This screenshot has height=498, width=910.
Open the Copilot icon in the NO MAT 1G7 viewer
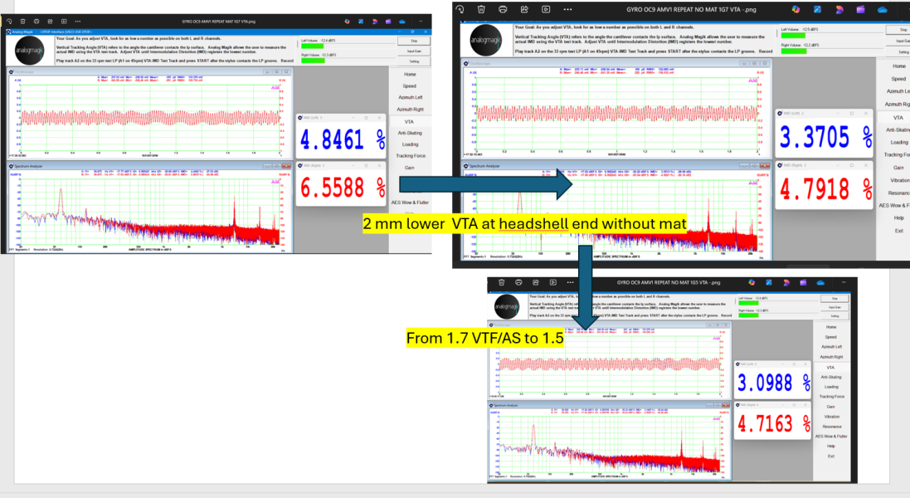pos(796,9)
